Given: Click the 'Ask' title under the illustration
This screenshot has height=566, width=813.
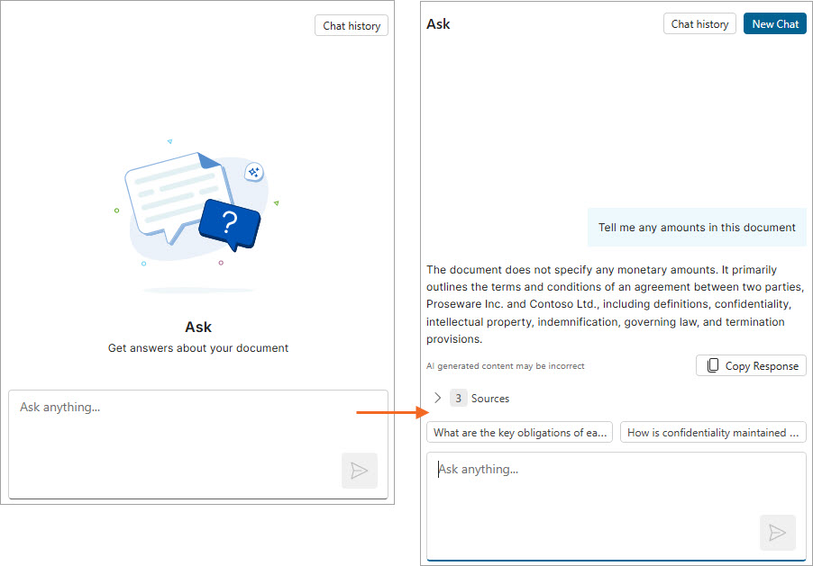Looking at the screenshot, I should [198, 328].
